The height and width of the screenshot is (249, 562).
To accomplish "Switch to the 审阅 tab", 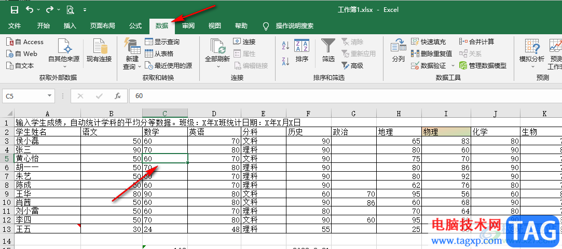I will [188, 26].
